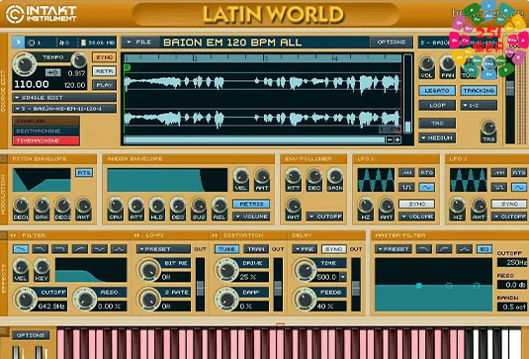Open the Env Follower CUTOFF target dropdown
This screenshot has height=359, width=529.
(x=324, y=217)
